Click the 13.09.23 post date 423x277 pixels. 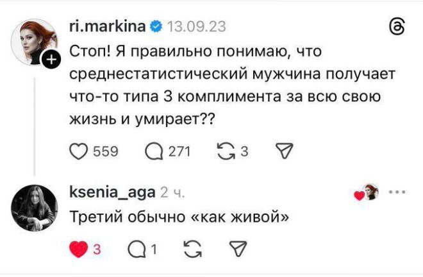click(195, 26)
